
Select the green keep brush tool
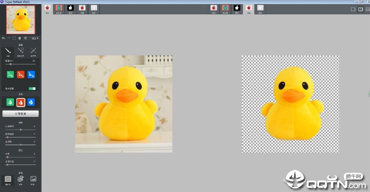click(x=10, y=74)
